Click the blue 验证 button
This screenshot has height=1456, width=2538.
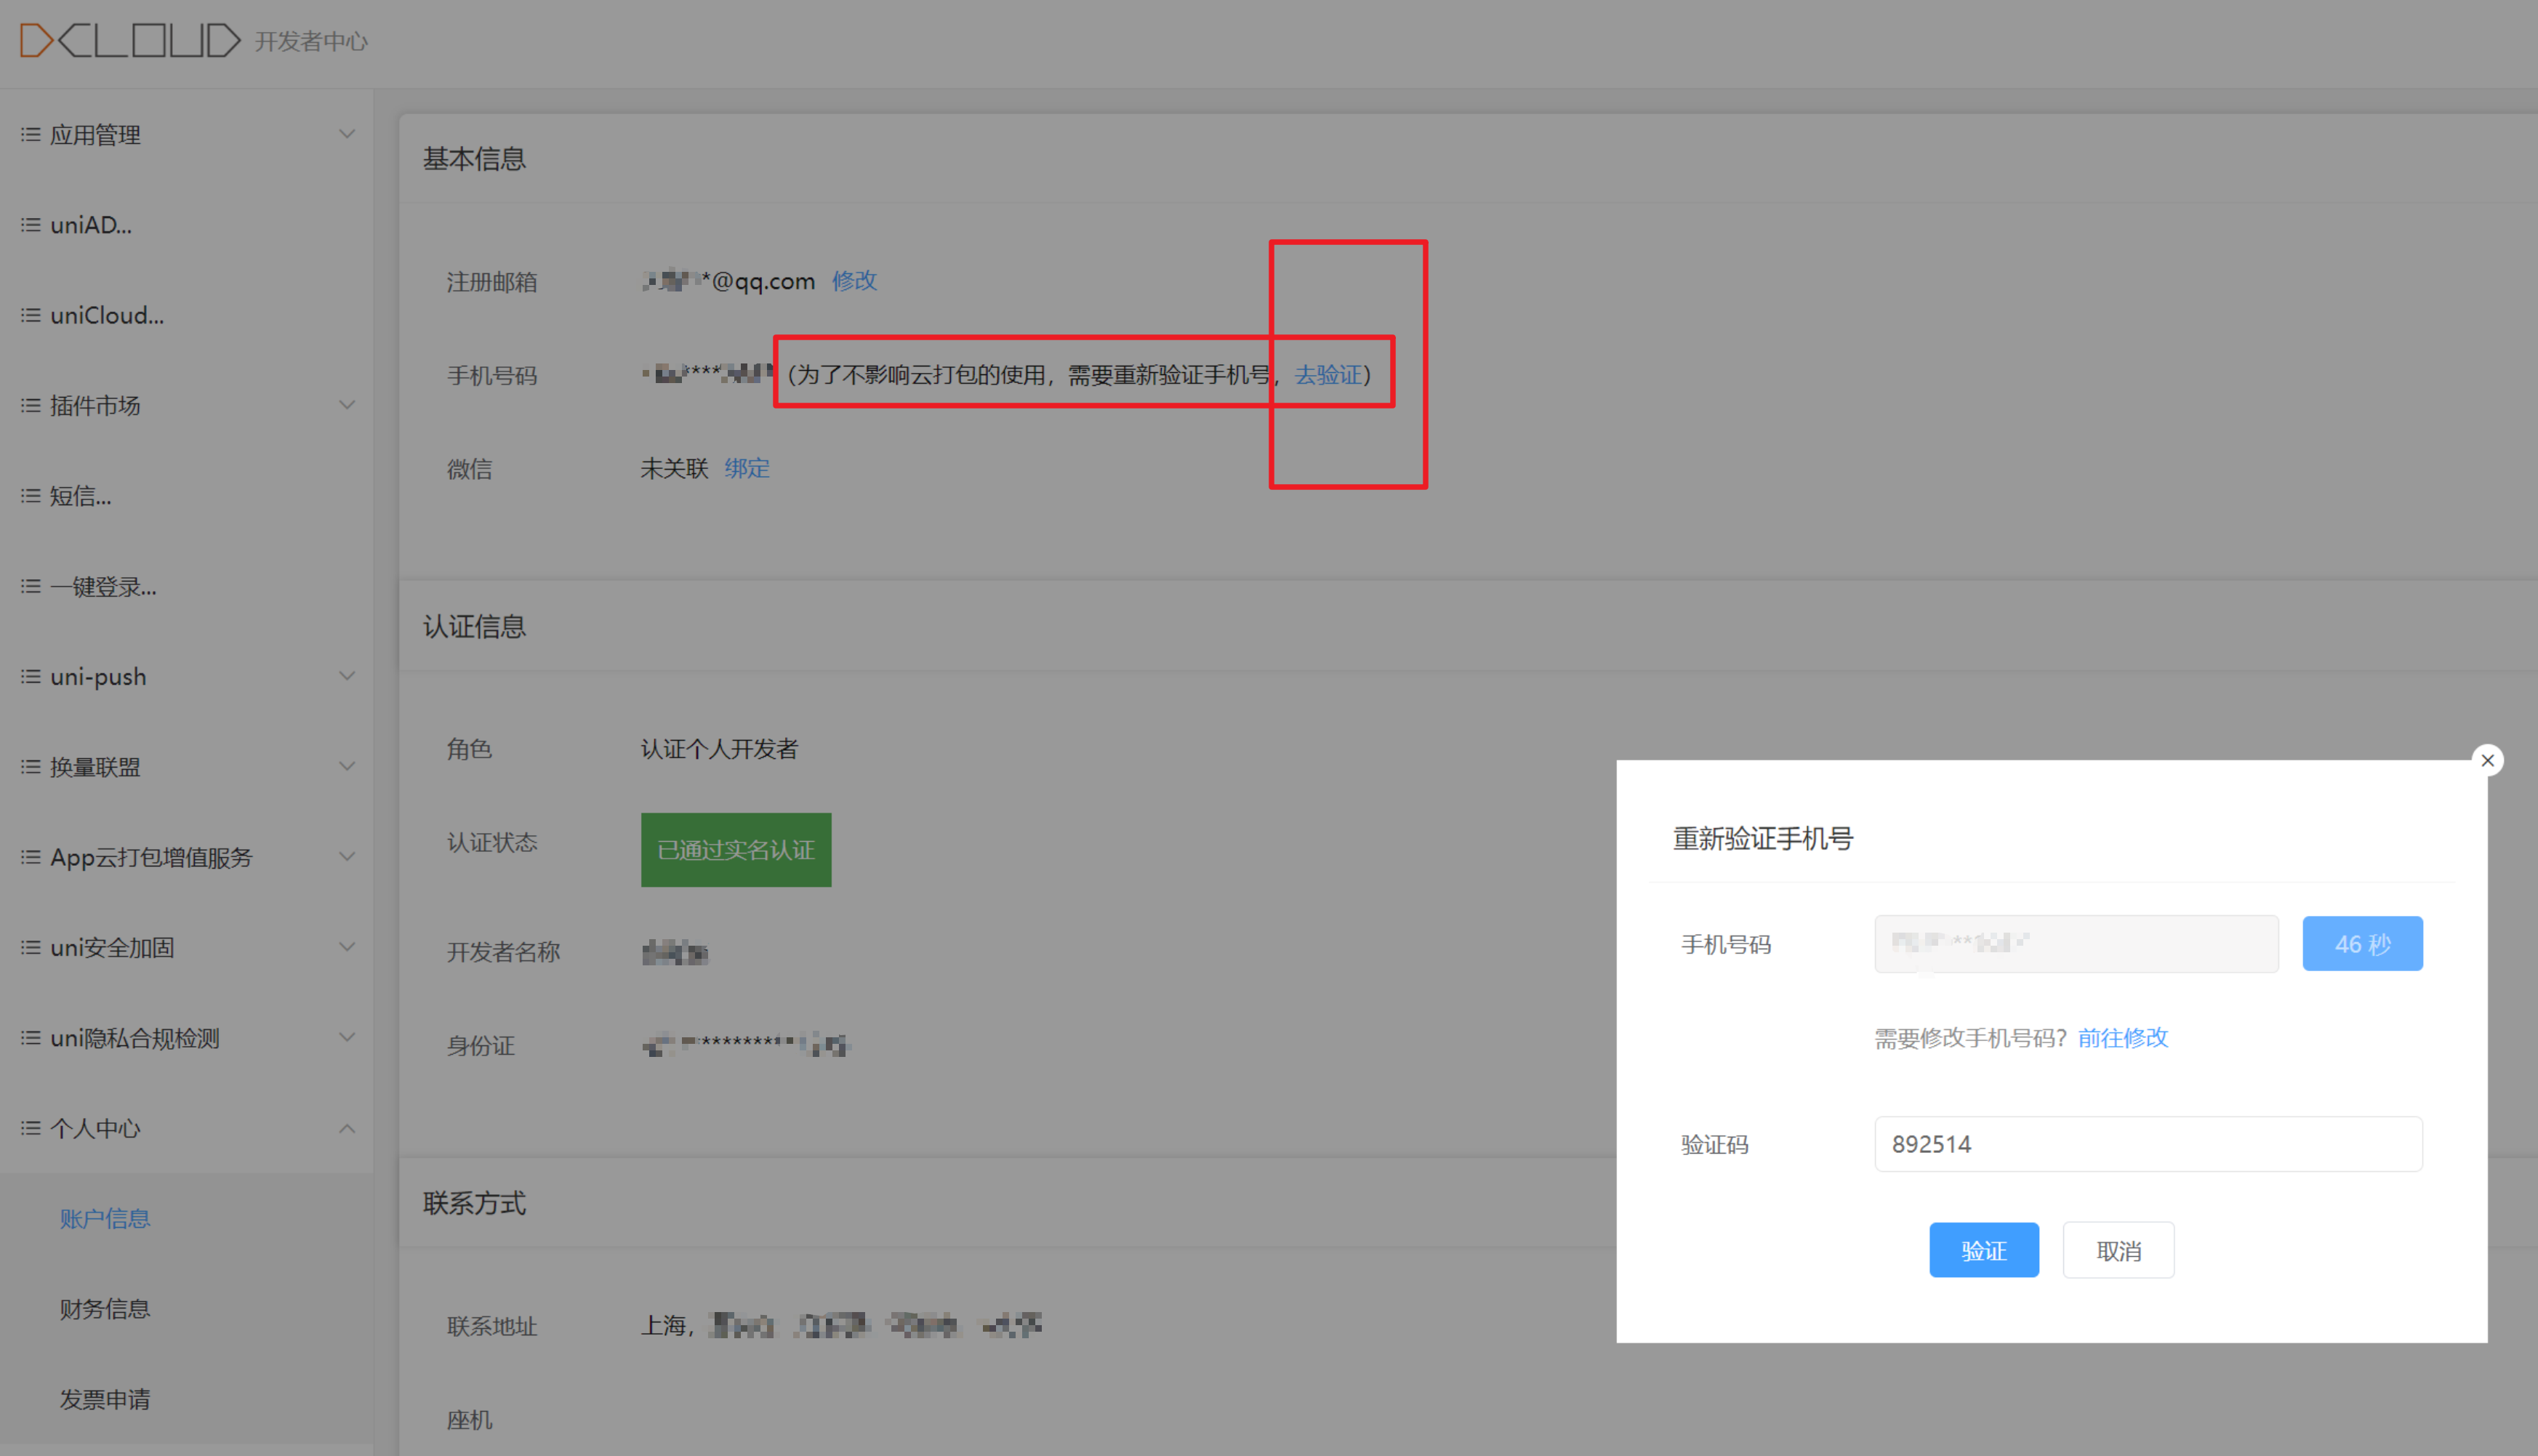pos(1983,1250)
